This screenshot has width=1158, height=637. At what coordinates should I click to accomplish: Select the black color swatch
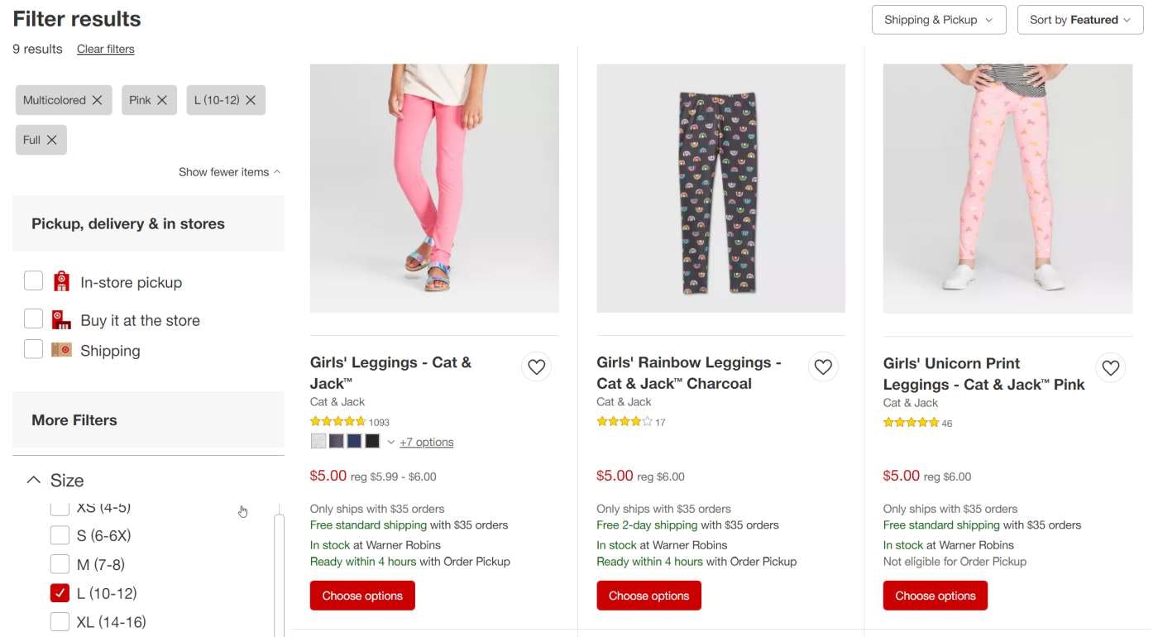pos(372,441)
